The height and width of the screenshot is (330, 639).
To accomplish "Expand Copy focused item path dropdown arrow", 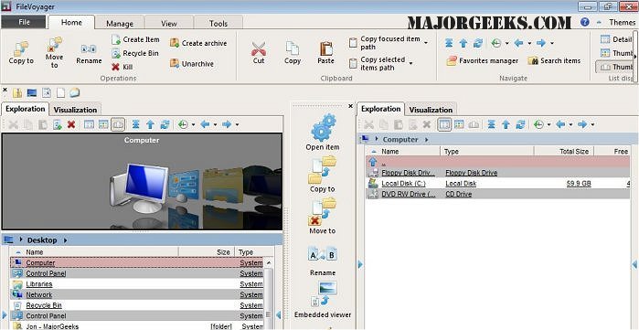I will coord(426,43).
